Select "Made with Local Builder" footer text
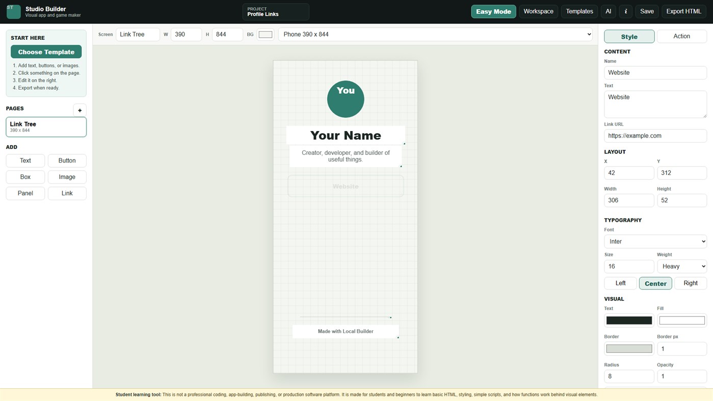Image resolution: width=713 pixels, height=401 pixels. [346, 331]
